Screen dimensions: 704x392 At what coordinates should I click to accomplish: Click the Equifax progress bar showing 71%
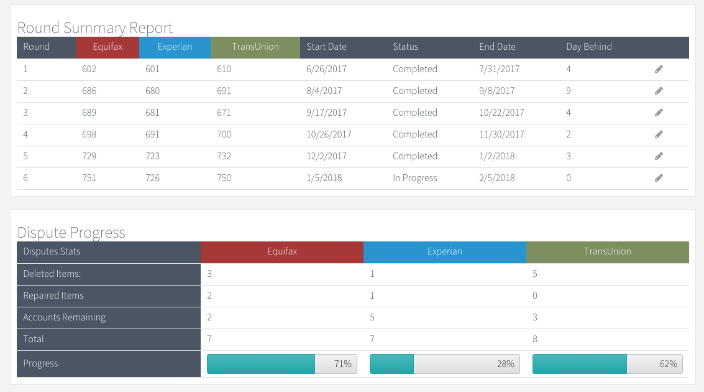click(x=282, y=364)
